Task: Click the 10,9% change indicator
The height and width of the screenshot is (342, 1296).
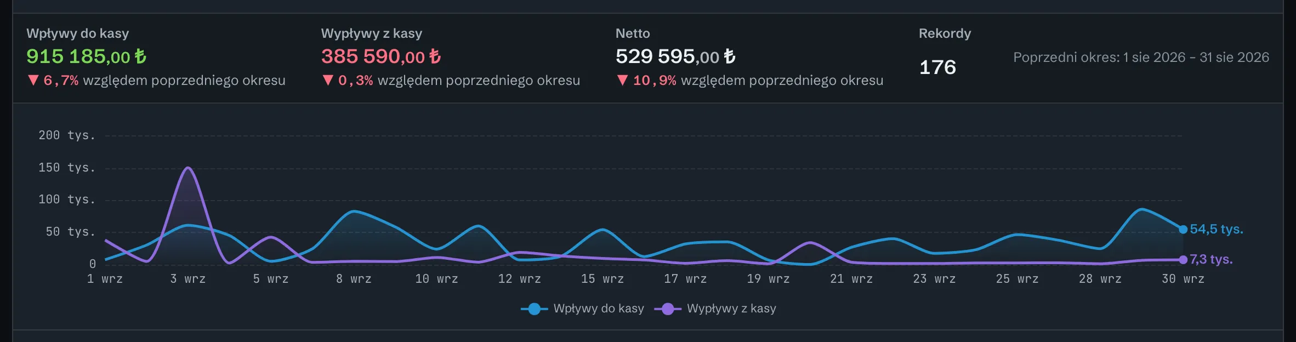Action: coord(646,81)
